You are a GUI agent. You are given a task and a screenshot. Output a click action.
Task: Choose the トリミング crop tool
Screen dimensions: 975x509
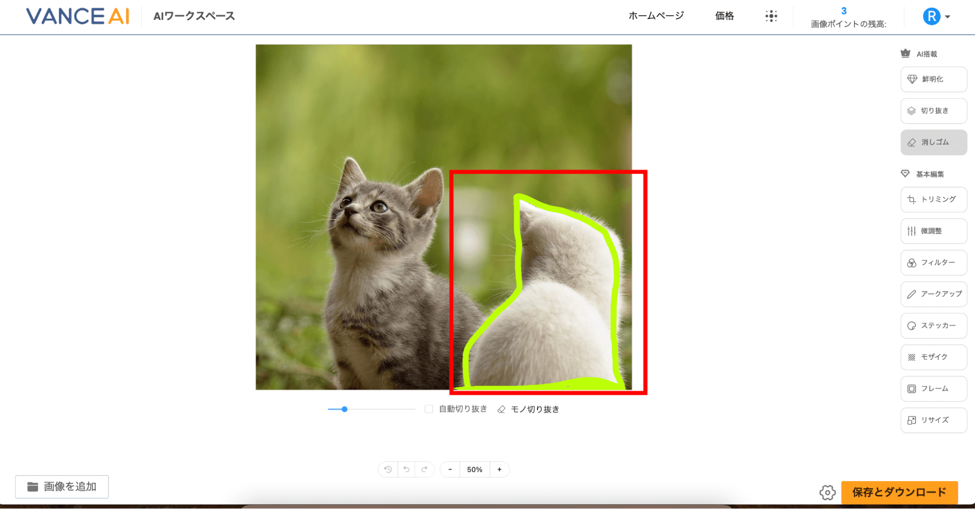pyautogui.click(x=933, y=199)
